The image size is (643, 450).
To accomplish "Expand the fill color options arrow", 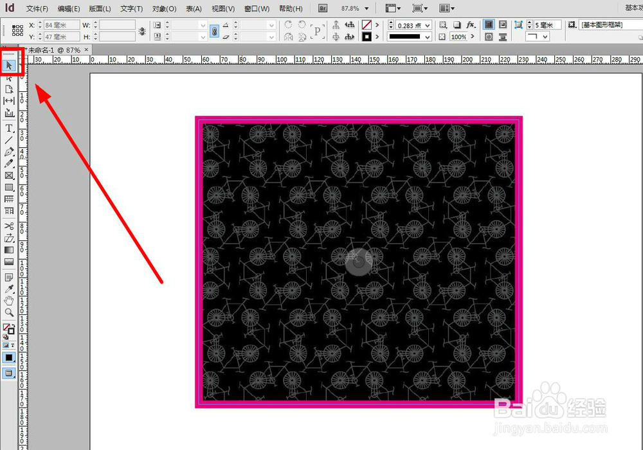I will pos(377,25).
